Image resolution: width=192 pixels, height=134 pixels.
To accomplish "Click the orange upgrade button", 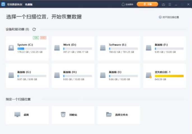I will (x=147, y=4).
